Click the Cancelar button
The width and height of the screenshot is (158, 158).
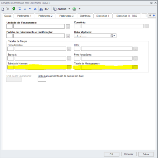pos(129,154)
